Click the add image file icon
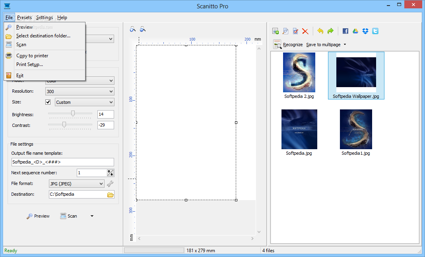 click(x=276, y=31)
